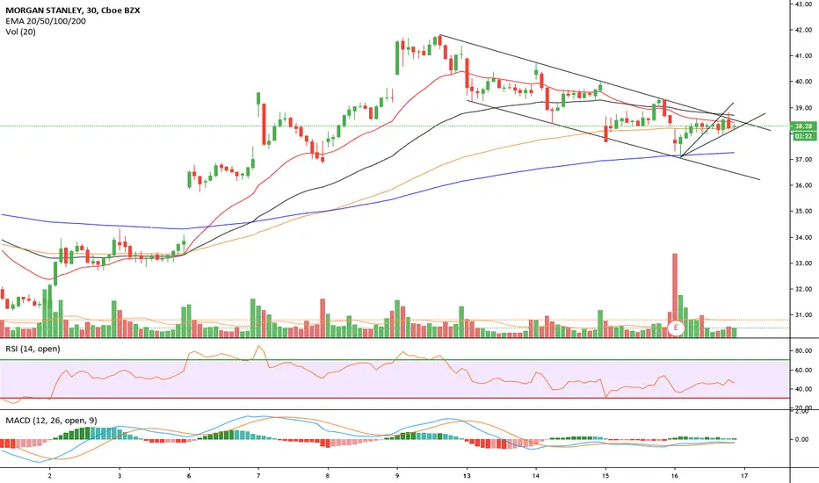819x483 pixels.
Task: Click date label 14 on time axis
Action: coord(536,476)
